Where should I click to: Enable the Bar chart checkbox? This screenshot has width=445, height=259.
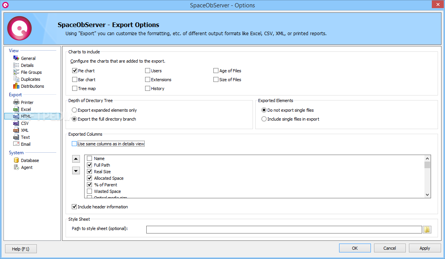coord(74,80)
